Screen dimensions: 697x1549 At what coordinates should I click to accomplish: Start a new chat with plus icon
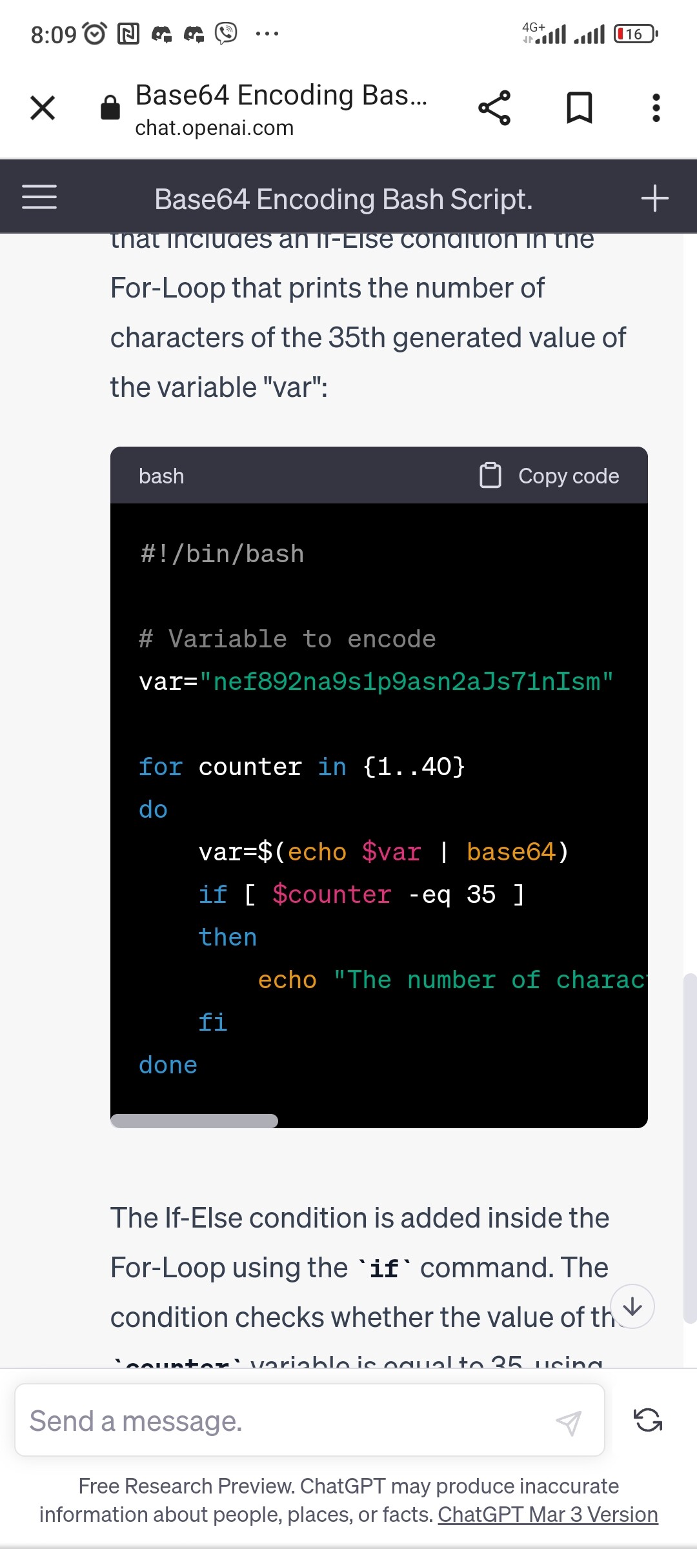(x=654, y=198)
